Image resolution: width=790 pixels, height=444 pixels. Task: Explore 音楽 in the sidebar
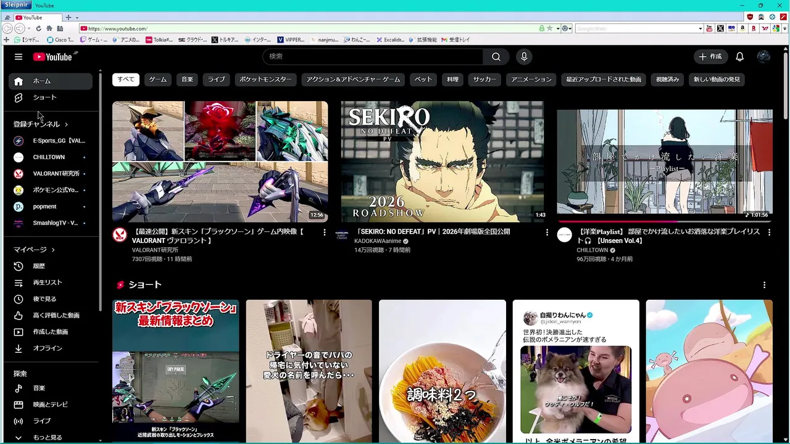pos(51,388)
